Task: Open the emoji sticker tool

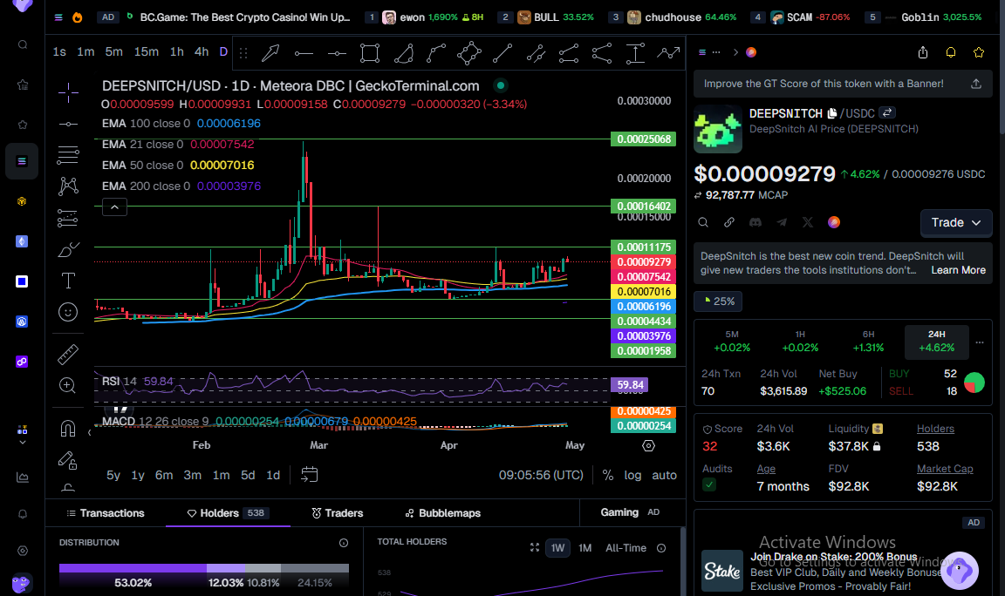Action: pyautogui.click(x=67, y=311)
